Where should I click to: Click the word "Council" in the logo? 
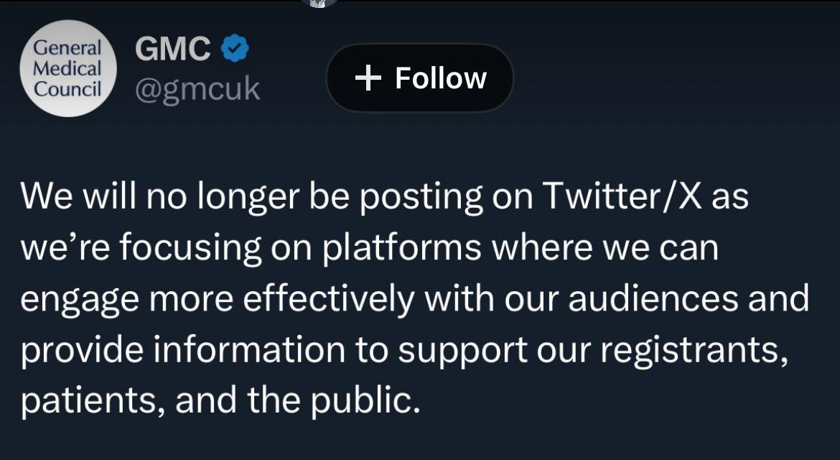(68, 89)
